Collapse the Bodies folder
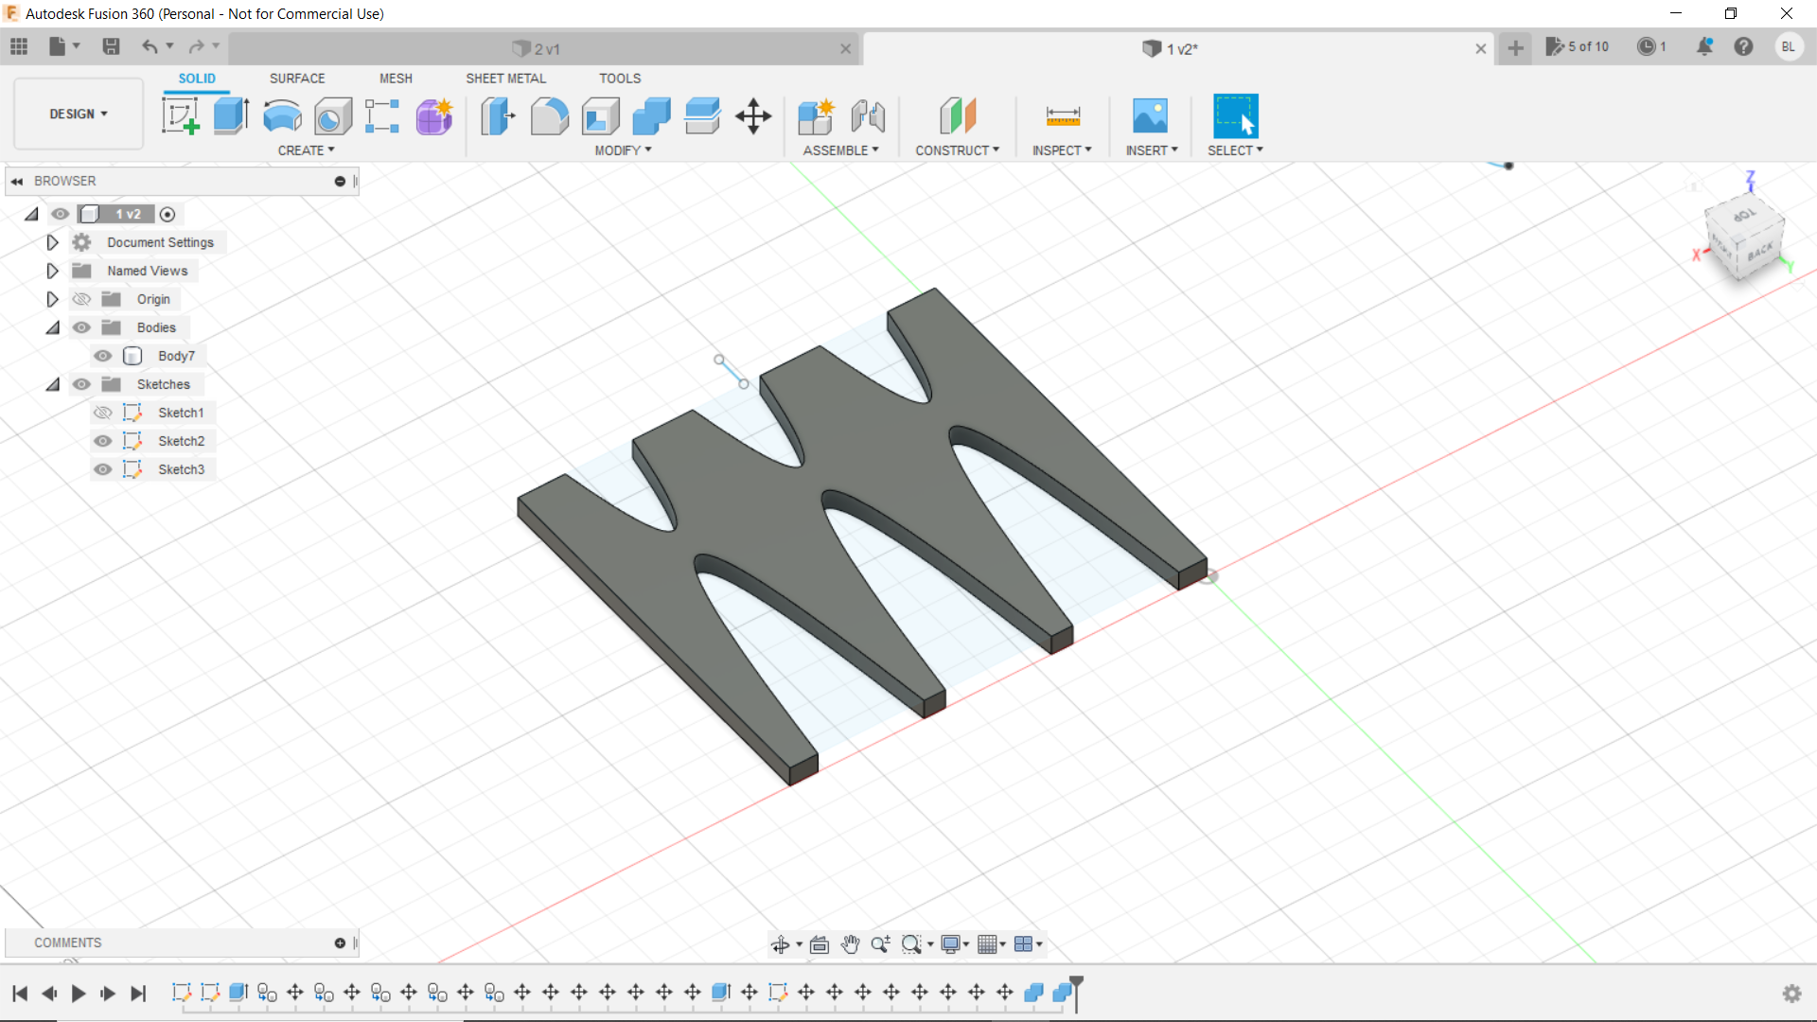This screenshot has width=1817, height=1022. (x=52, y=327)
